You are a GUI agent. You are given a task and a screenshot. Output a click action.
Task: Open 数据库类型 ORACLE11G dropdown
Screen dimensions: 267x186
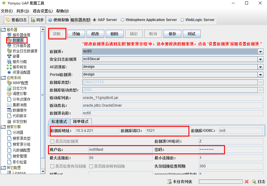tap(260, 82)
